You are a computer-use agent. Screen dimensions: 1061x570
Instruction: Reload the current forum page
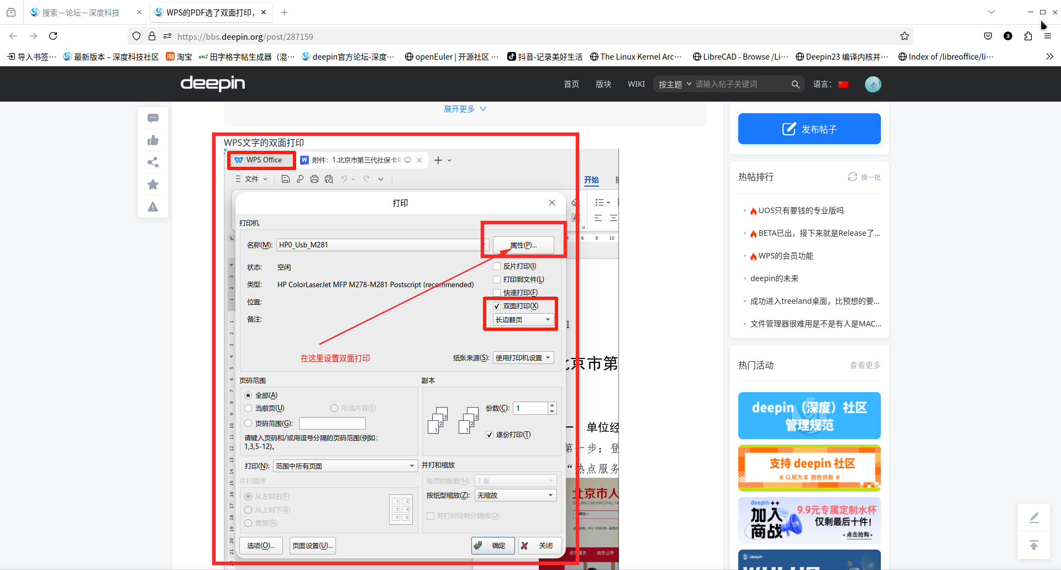tap(53, 36)
